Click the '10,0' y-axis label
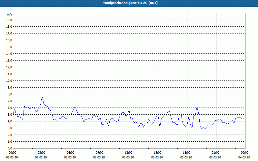The height and width of the screenshot is (161, 258). click(x=9, y=81)
